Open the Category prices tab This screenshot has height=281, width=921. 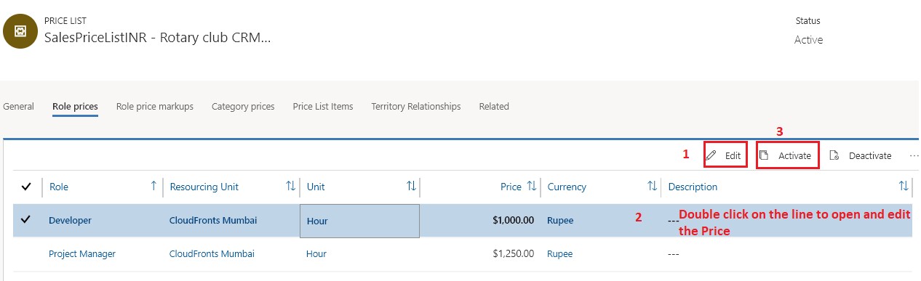click(x=243, y=106)
